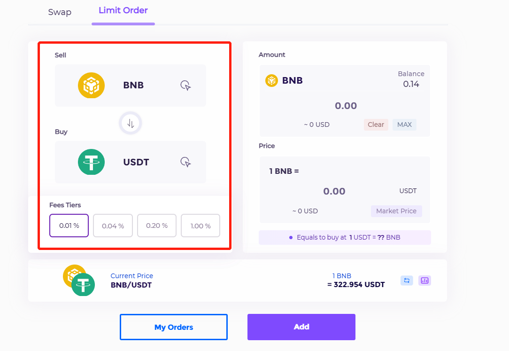
Task: Click the purple Add button
Action: (x=301, y=327)
